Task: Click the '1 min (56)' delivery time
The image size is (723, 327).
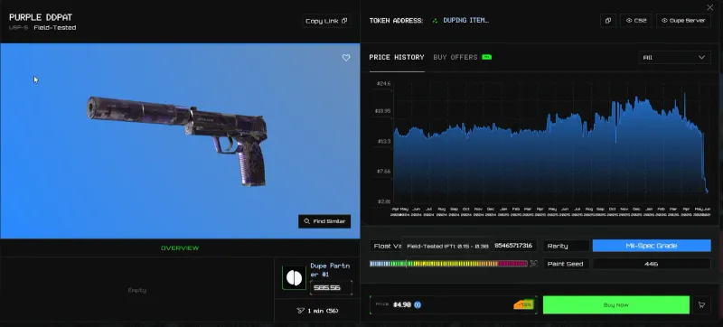Action: click(317, 311)
